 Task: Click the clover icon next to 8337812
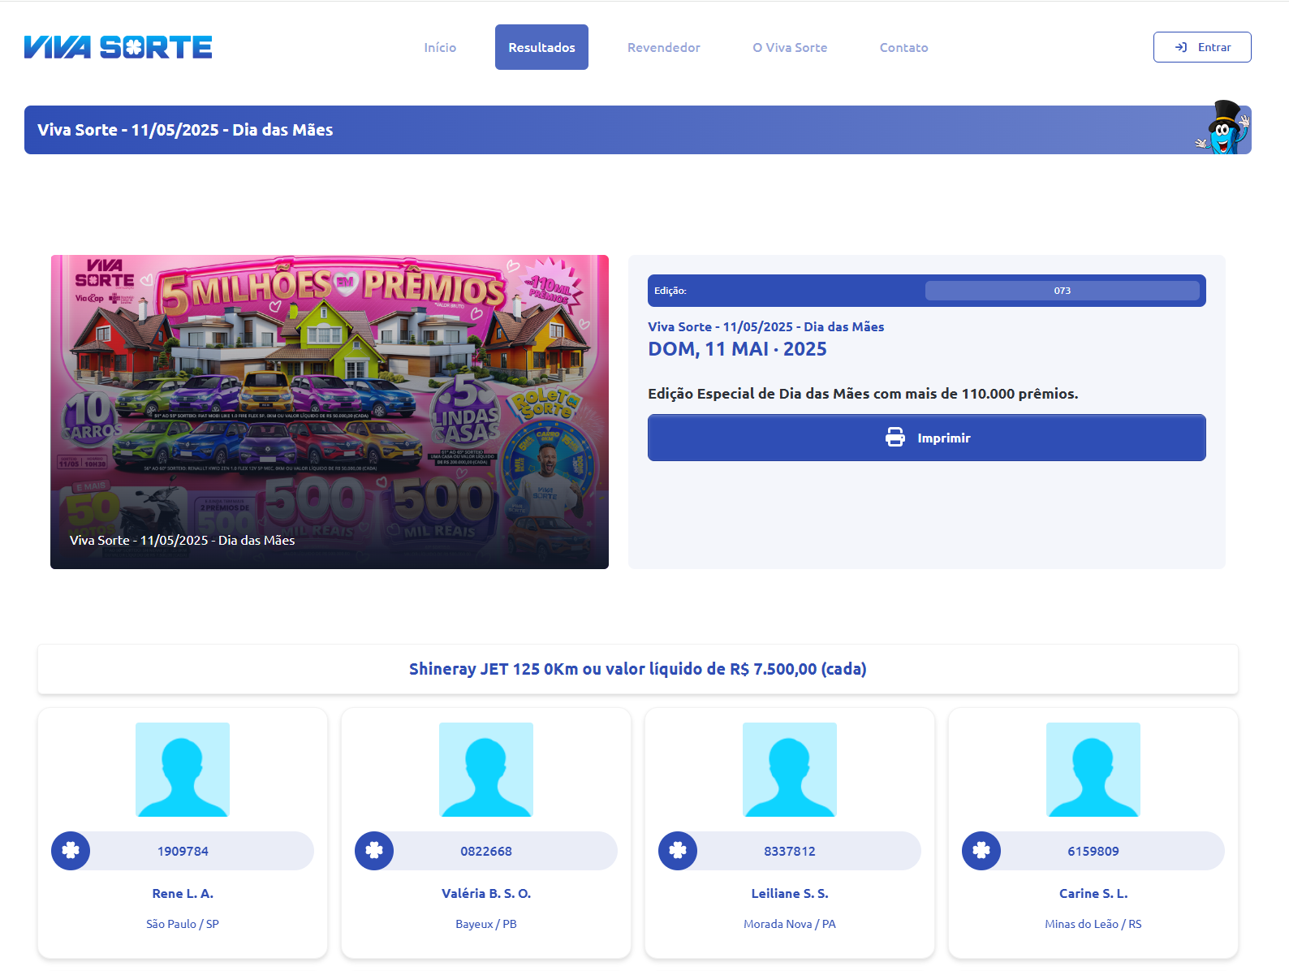click(x=678, y=851)
